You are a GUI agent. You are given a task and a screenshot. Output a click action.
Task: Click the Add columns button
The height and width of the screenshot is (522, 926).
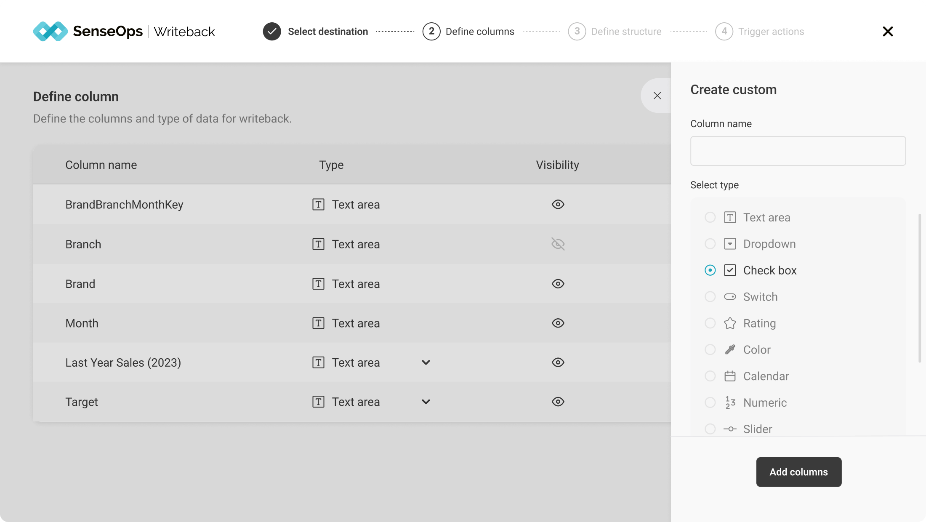click(x=798, y=472)
